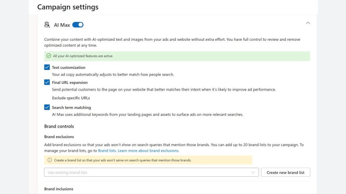Collapse the AI Max section chevron
346x194 pixels.
tap(308, 23)
